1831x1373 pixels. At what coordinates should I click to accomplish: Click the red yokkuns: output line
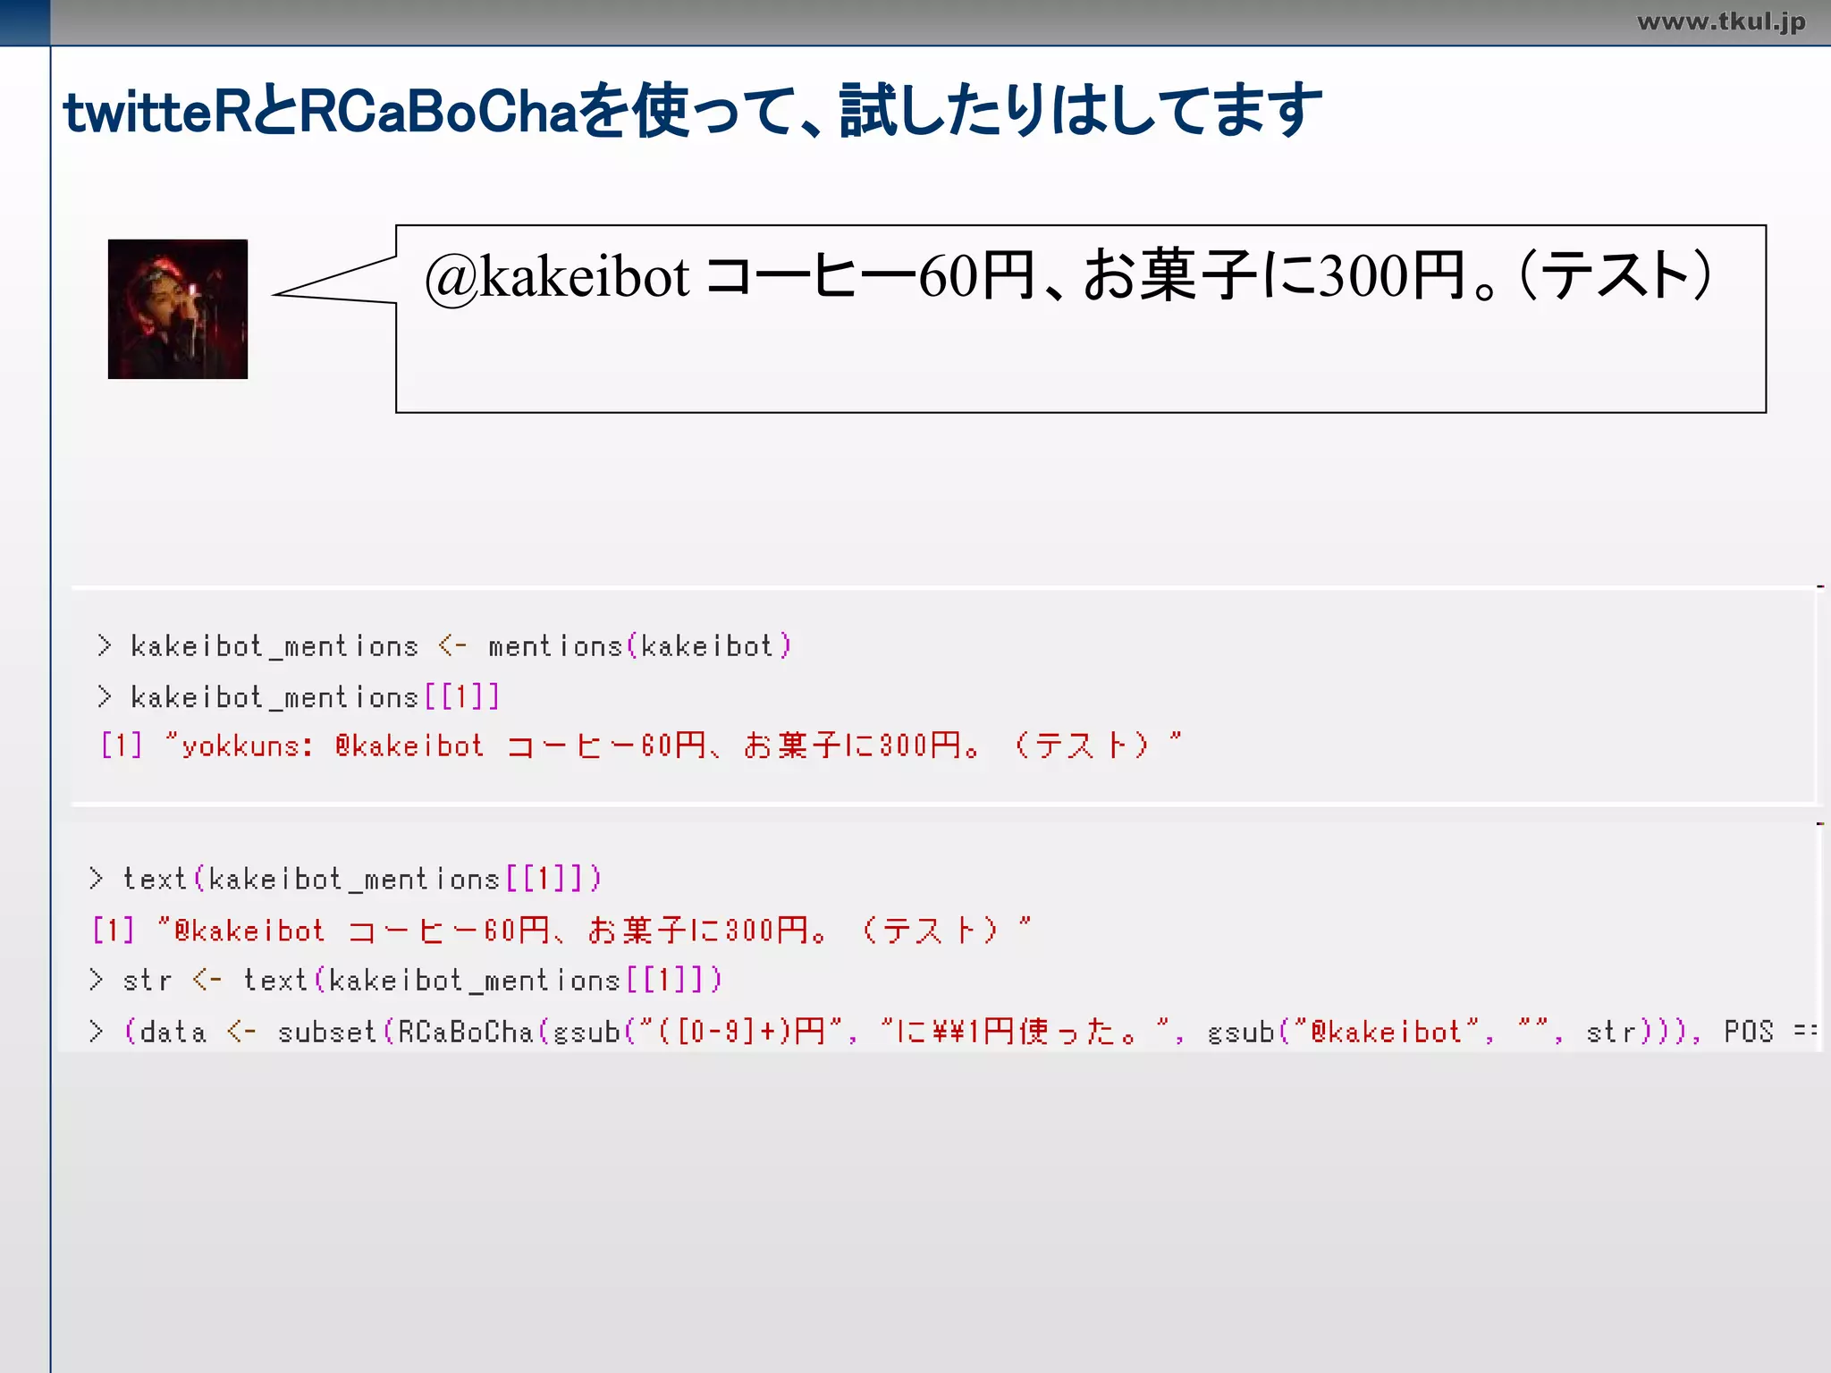point(640,745)
